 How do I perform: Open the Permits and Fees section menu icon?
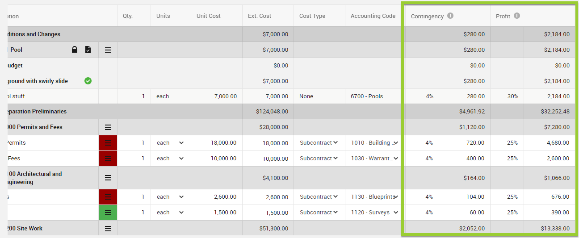pos(108,127)
